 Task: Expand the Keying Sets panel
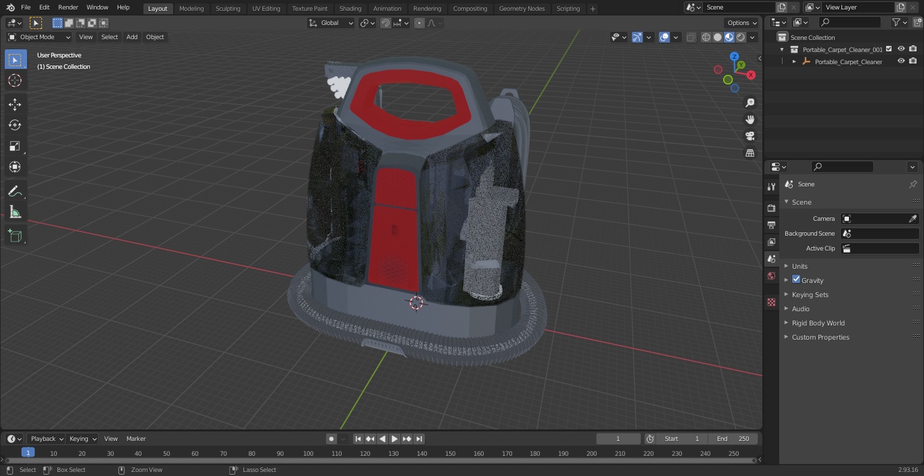tap(810, 294)
